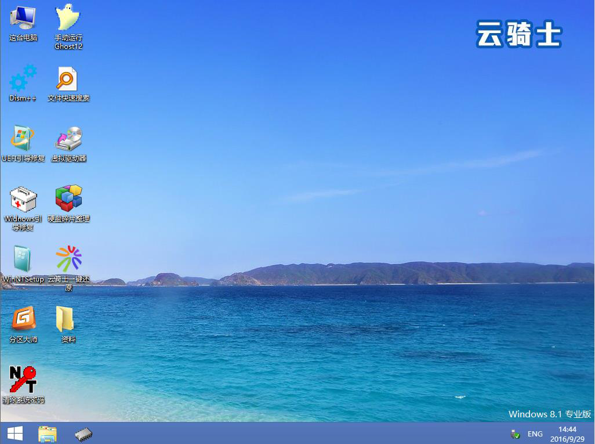
Task: Switch input language via ENG indicator
Action: pos(535,434)
